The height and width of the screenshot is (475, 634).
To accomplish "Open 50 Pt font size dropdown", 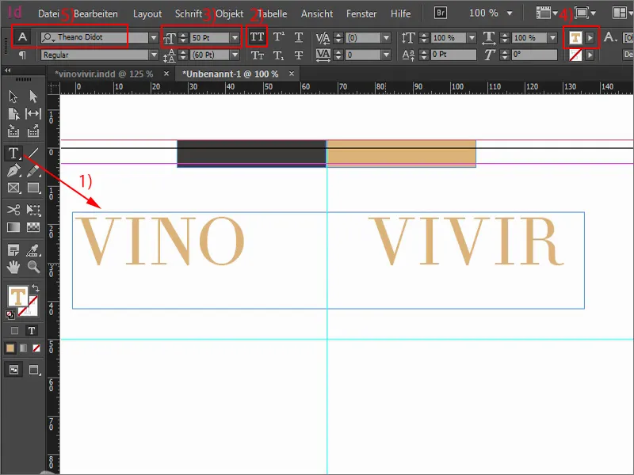I will click(235, 37).
